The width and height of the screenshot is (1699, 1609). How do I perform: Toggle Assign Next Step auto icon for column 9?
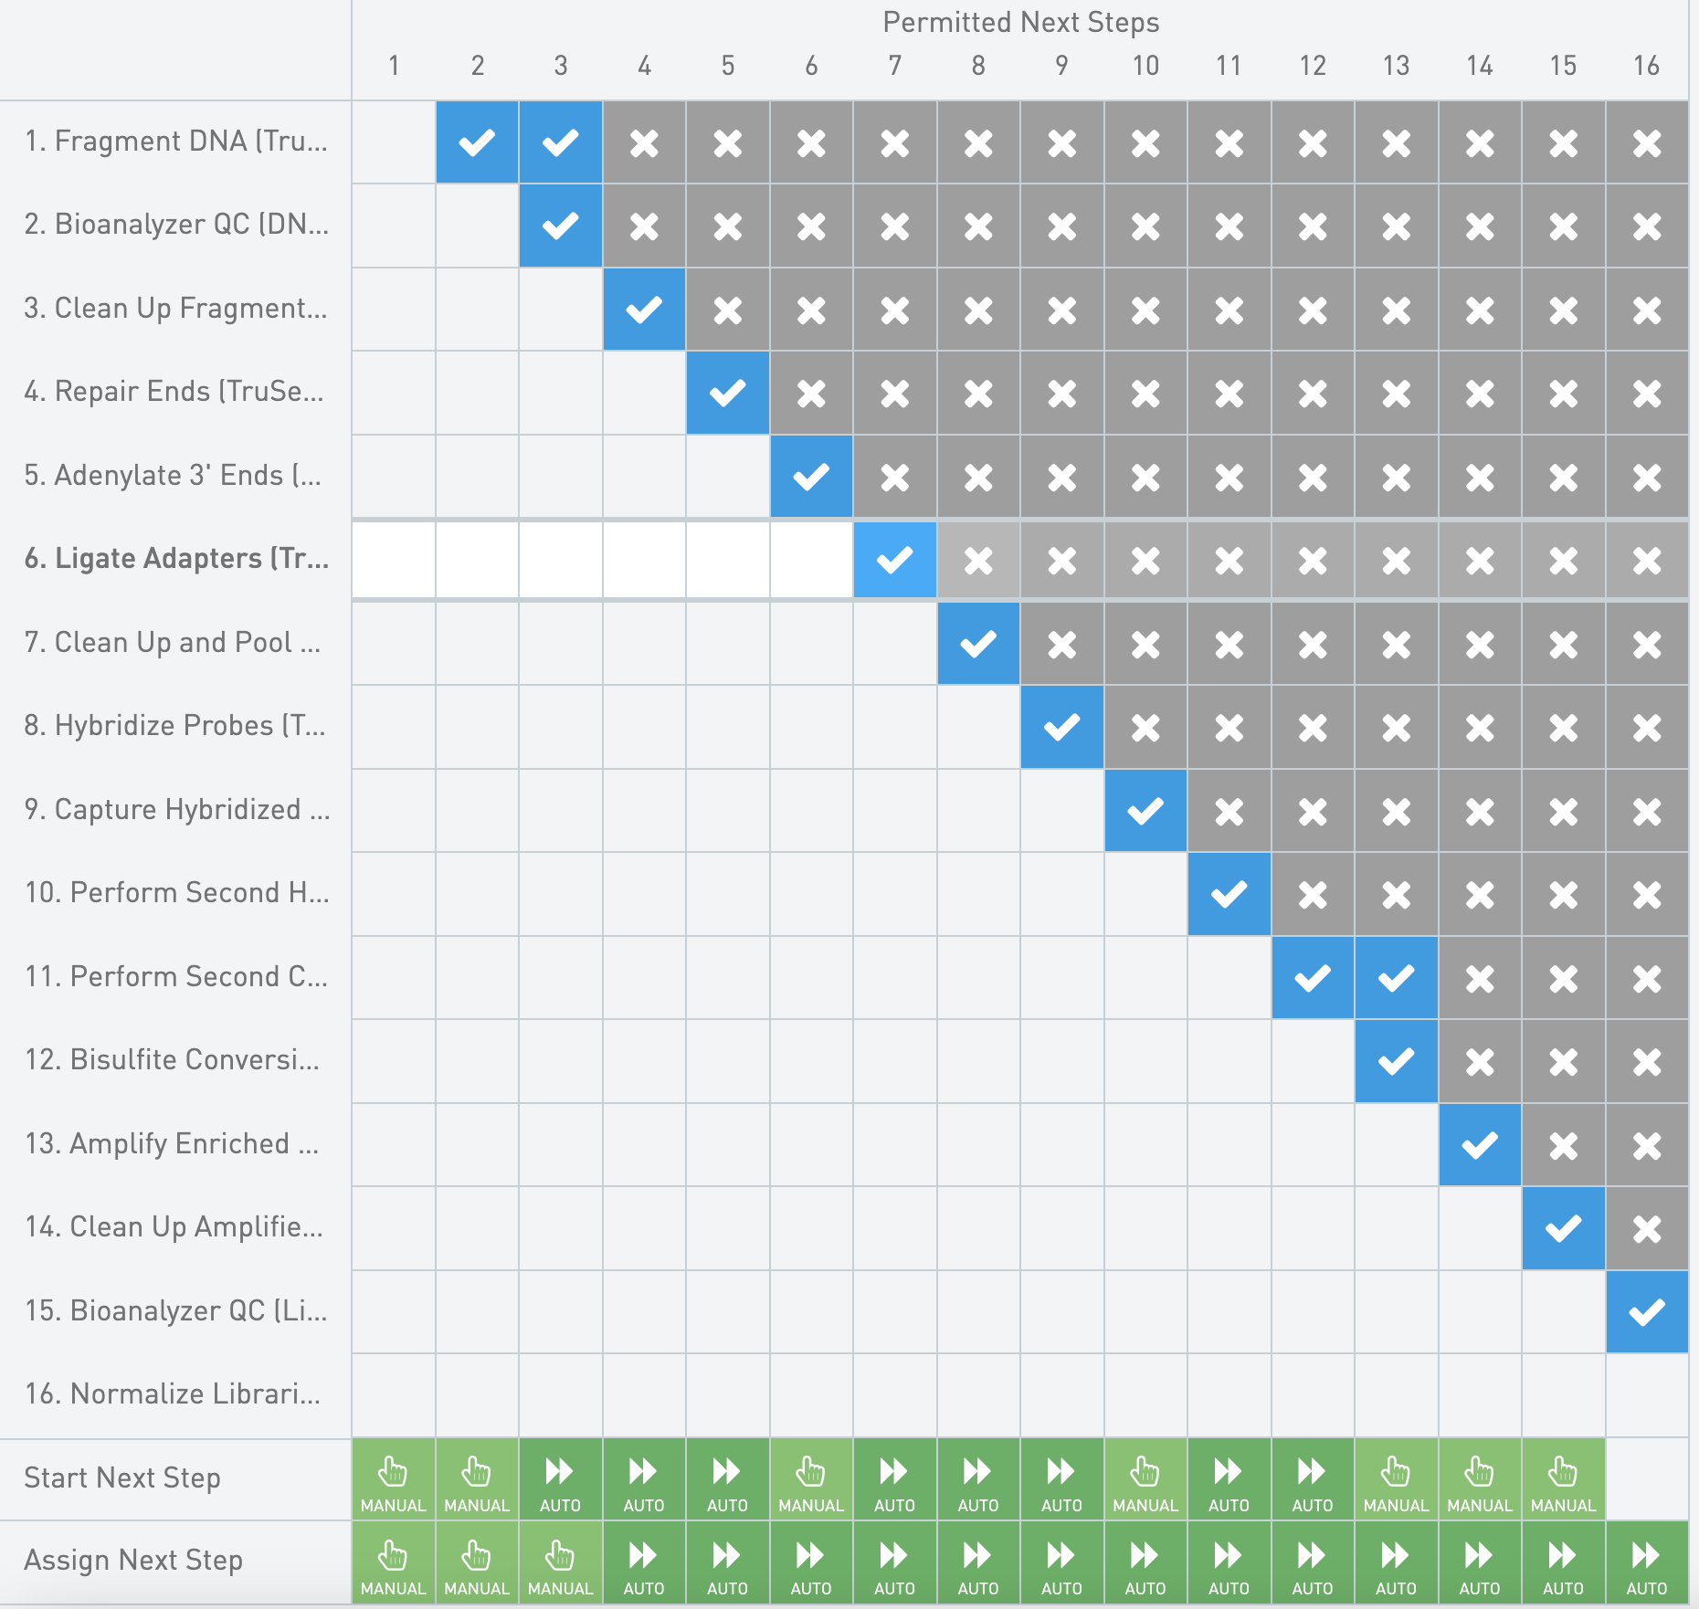[x=1061, y=1562]
